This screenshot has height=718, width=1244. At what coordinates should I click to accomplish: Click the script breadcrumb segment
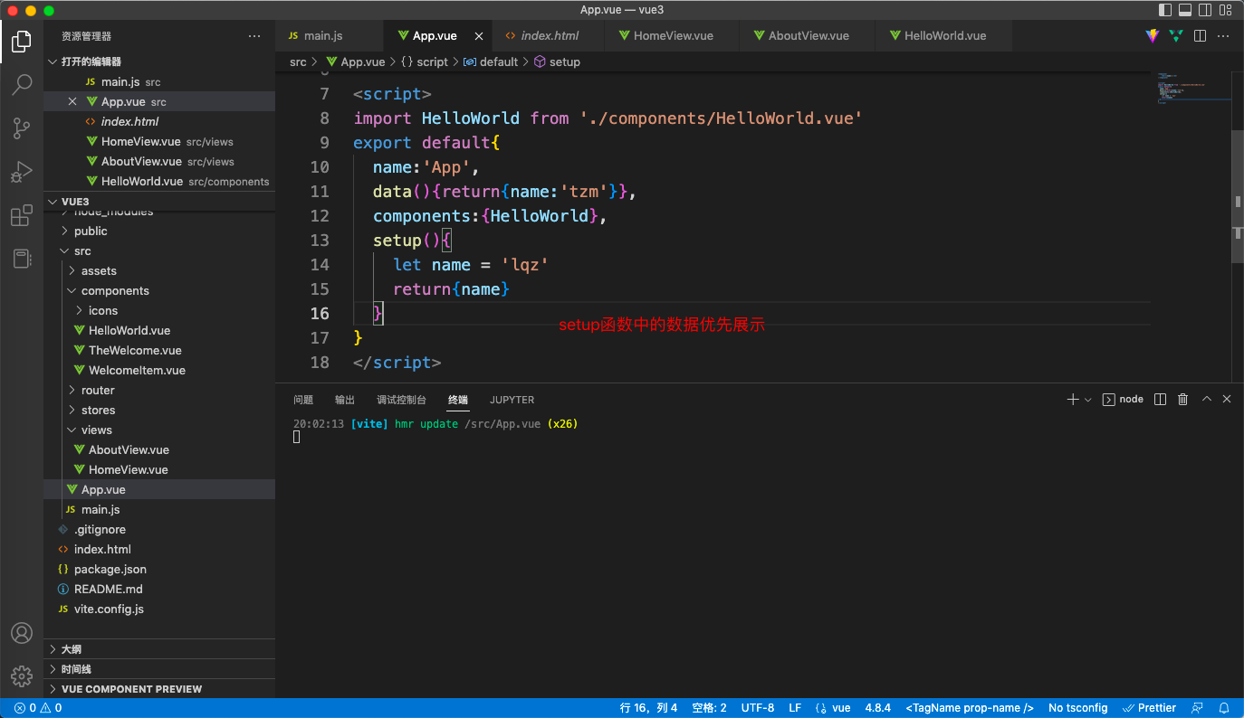coord(425,62)
